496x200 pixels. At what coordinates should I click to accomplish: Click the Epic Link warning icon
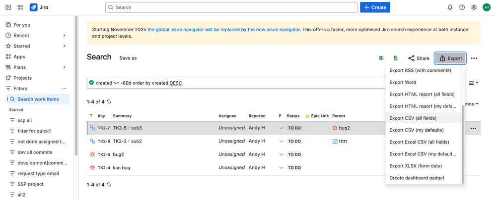tap(307, 116)
